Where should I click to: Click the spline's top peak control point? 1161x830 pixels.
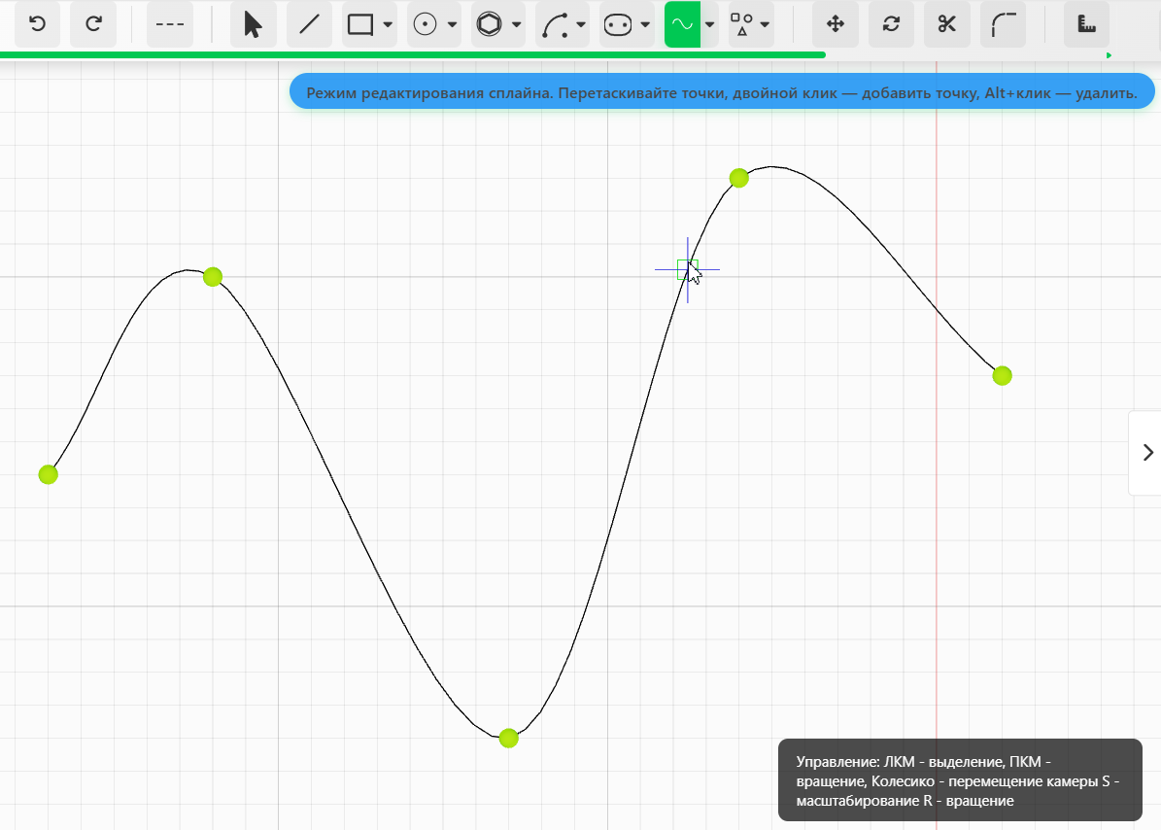(x=739, y=178)
